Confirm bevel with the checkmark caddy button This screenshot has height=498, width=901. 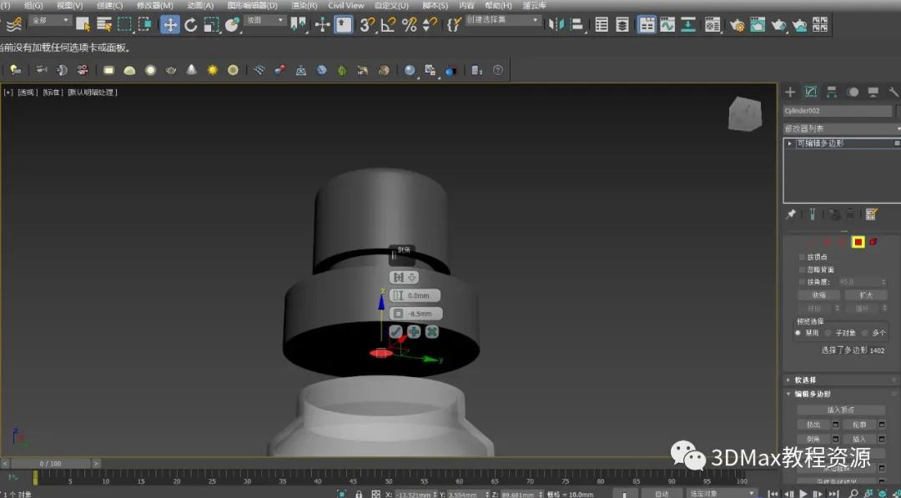tap(396, 331)
